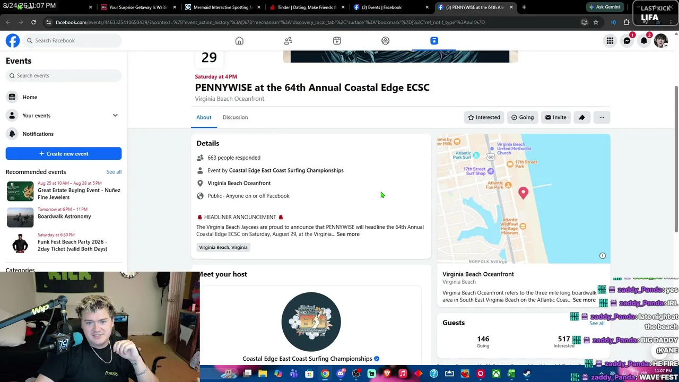679x382 pixels.
Task: Reload the page in Chrome
Action: [x=33, y=22]
